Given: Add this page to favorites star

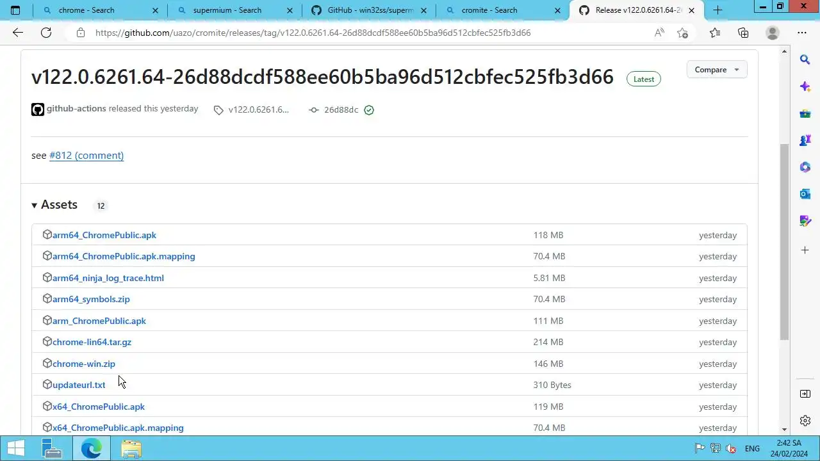Looking at the screenshot, I should click(682, 33).
